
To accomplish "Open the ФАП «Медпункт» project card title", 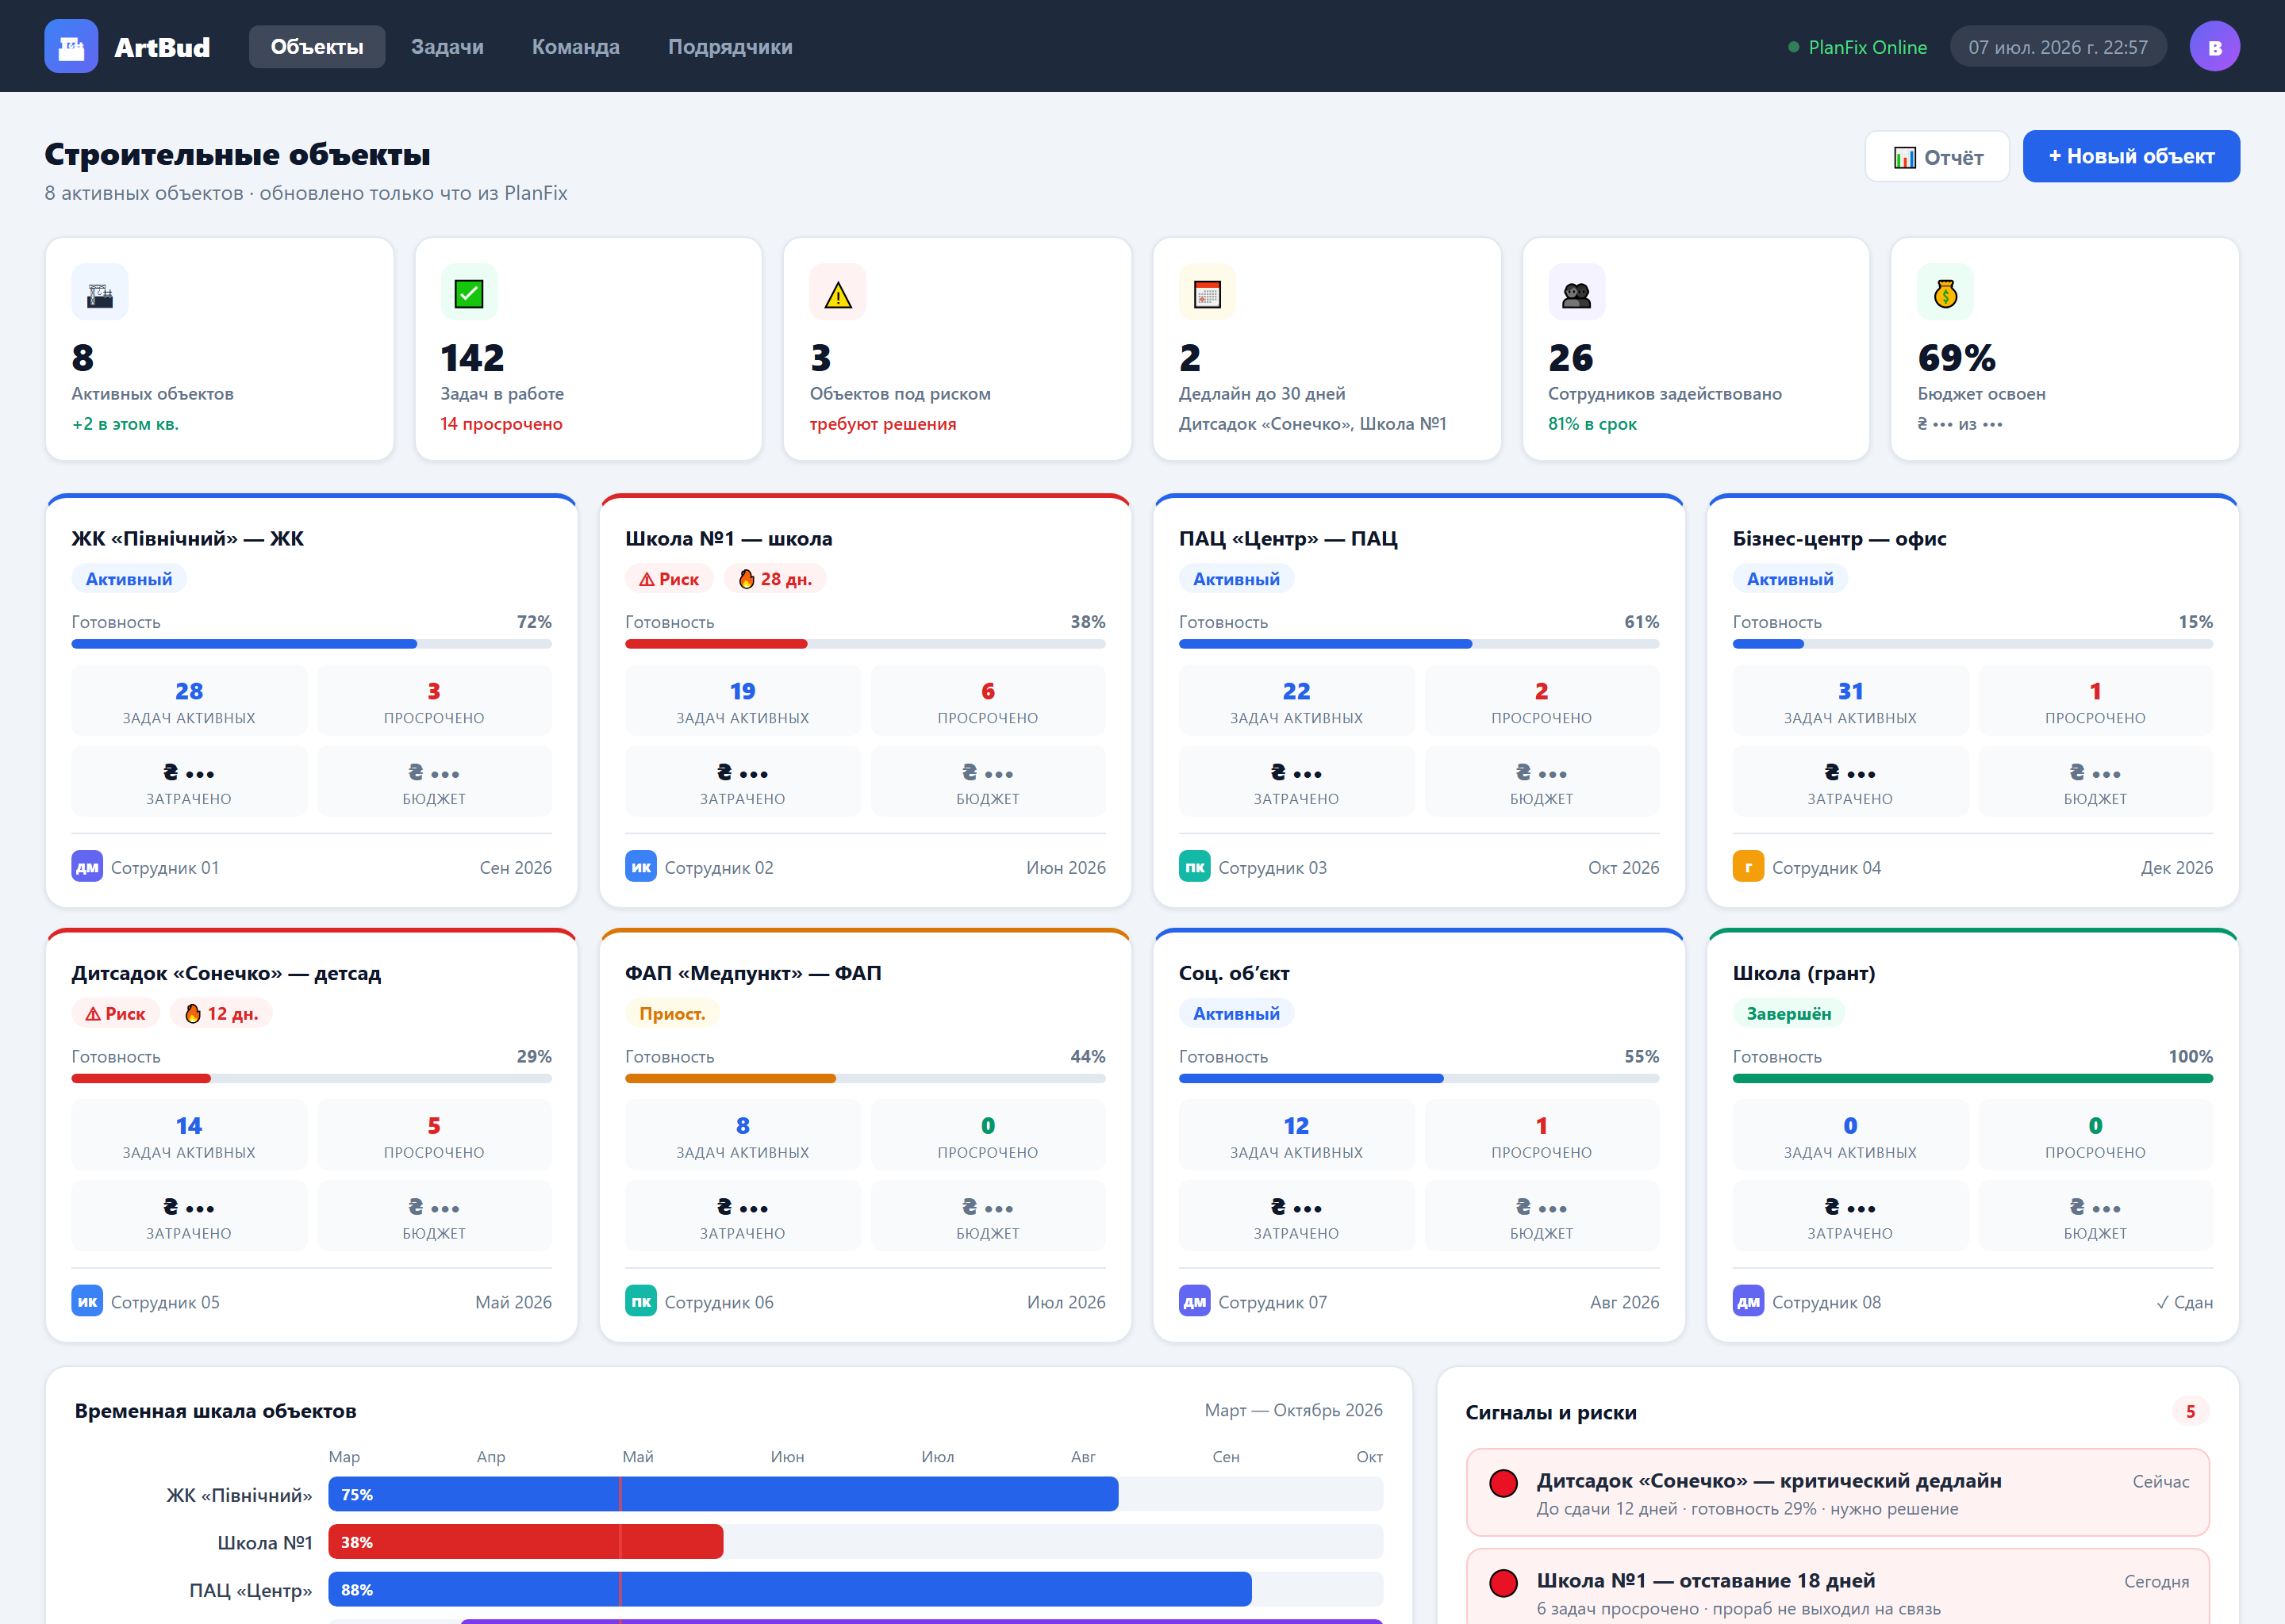I will pyautogui.click(x=752, y=973).
